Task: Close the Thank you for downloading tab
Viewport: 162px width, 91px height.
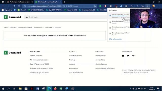Action: 60,2
